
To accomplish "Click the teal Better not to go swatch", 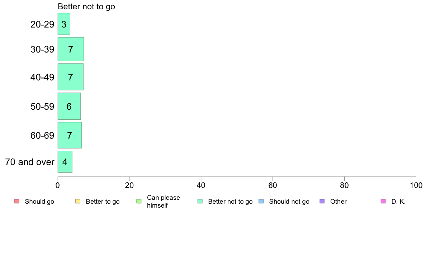I will [x=200, y=201].
